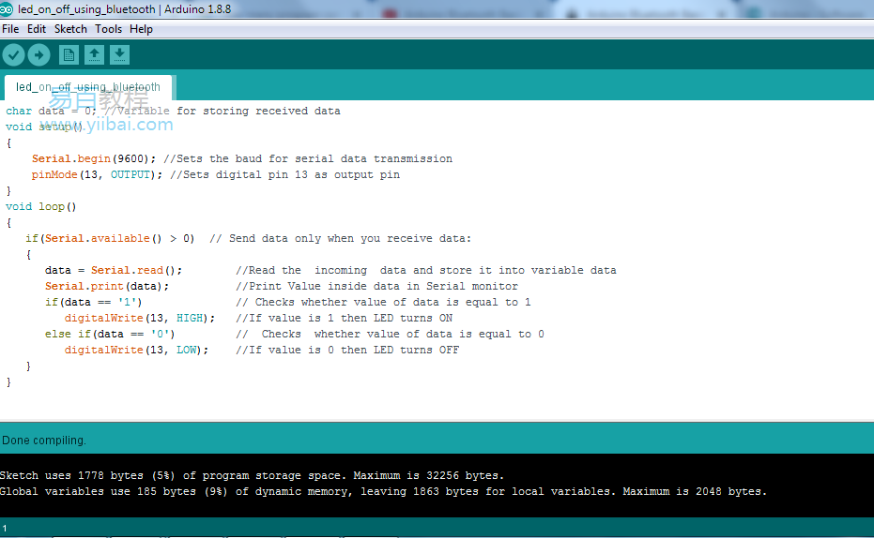Click the Upload arrow button
Viewport: 874px width, 538px height.
pos(38,55)
